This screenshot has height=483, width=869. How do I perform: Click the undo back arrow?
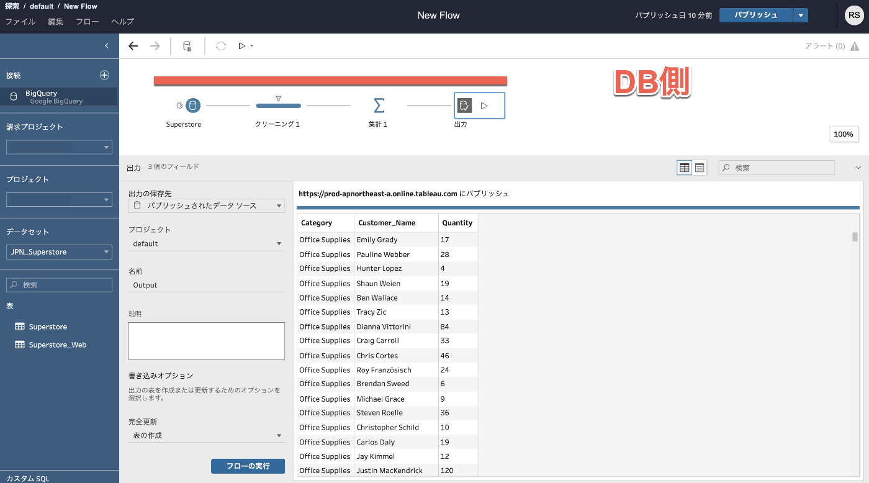click(133, 46)
